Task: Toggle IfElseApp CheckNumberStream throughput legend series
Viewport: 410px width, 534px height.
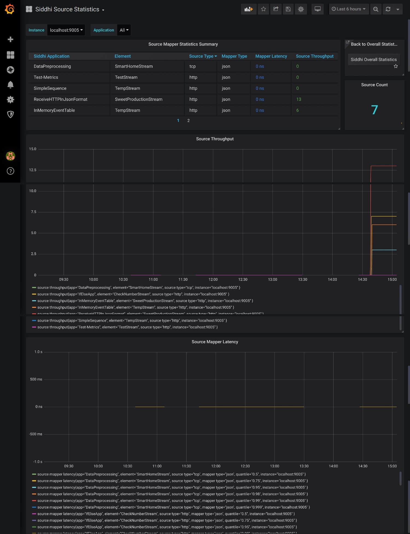Action: pyautogui.click(x=133, y=294)
